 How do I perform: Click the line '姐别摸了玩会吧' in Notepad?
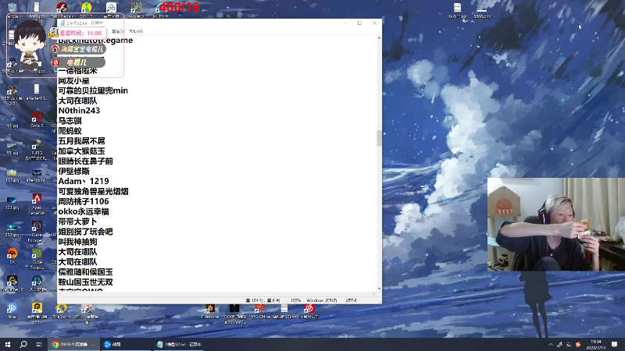[x=85, y=232]
